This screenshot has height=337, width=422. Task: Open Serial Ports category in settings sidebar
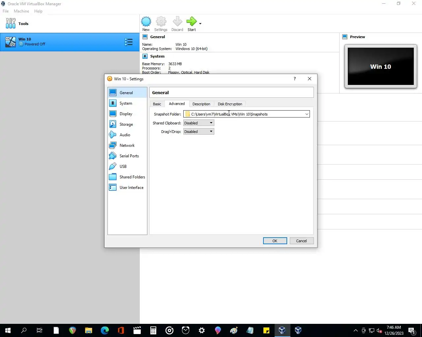tap(127, 156)
